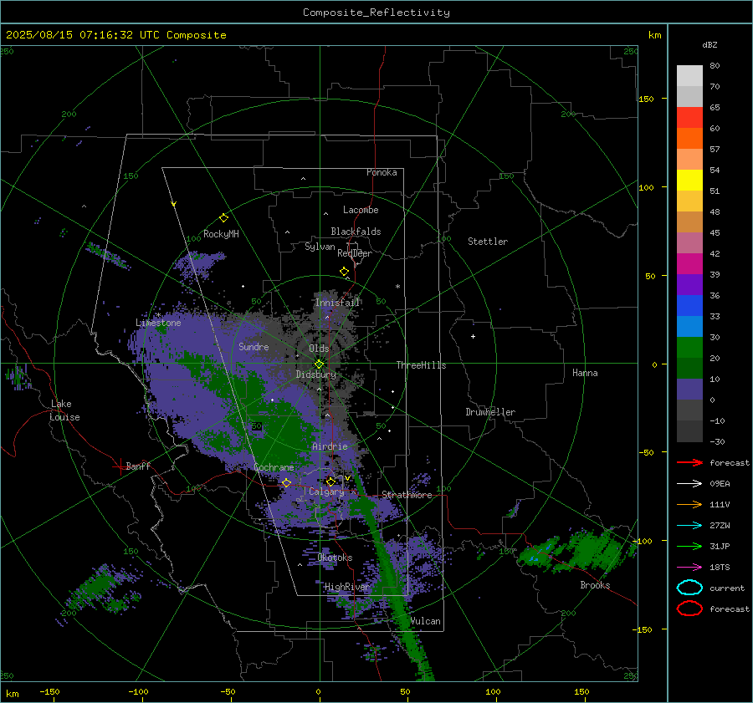Click the dBZ legend heading
The height and width of the screenshot is (703, 753).
(709, 44)
